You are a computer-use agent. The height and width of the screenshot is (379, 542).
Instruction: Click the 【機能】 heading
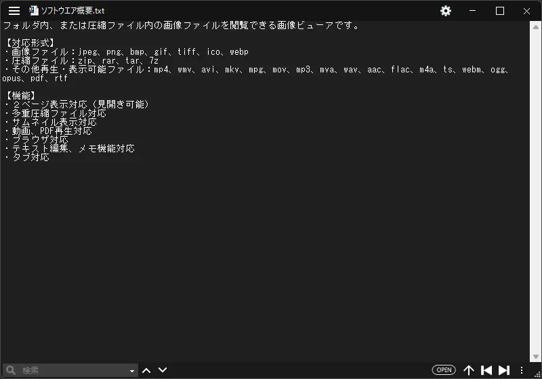pos(20,95)
